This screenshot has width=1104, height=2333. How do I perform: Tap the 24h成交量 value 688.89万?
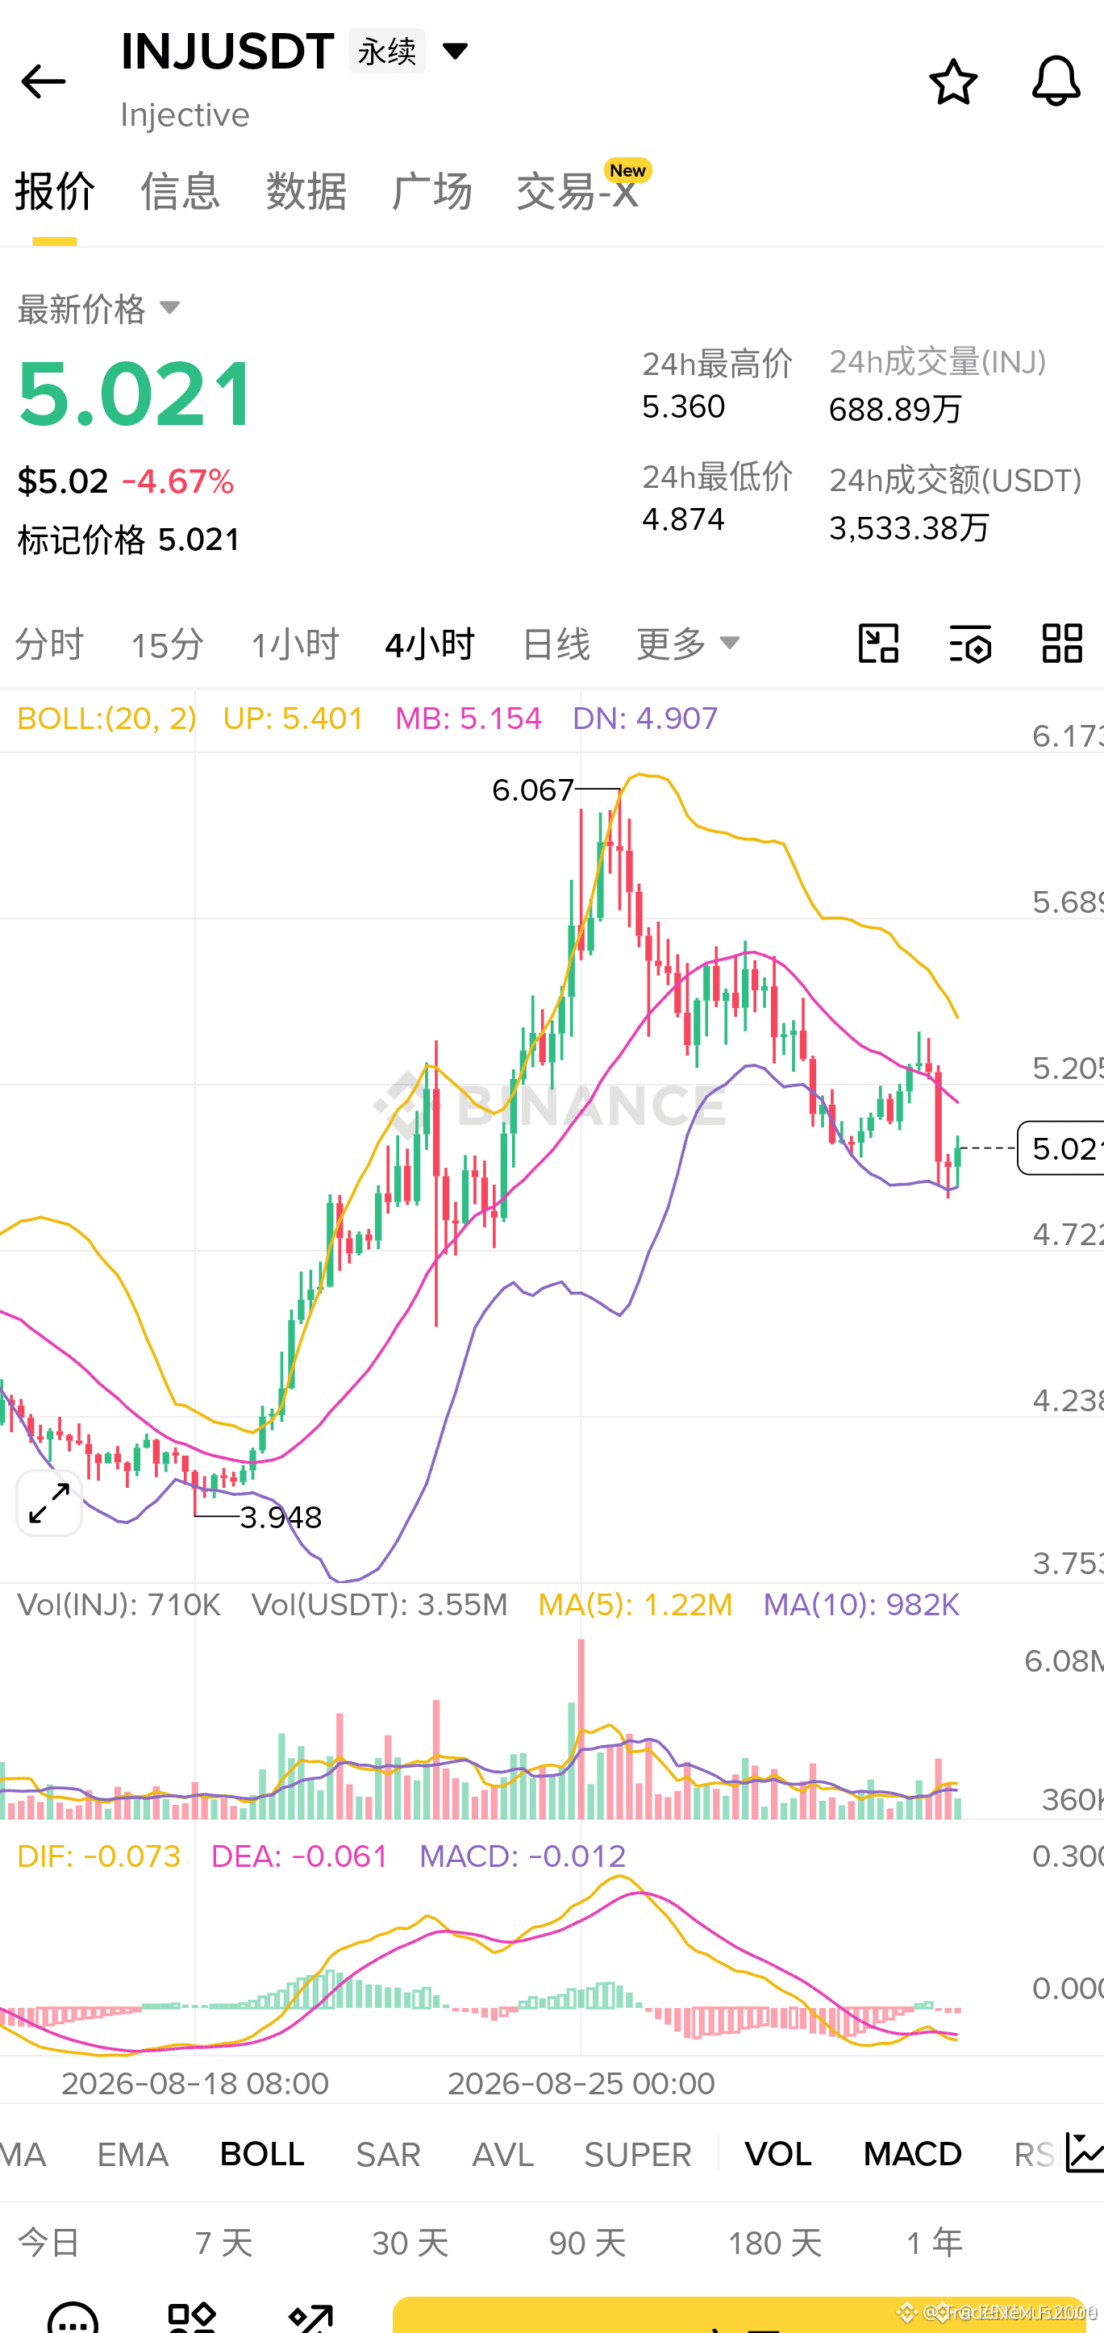(x=896, y=410)
